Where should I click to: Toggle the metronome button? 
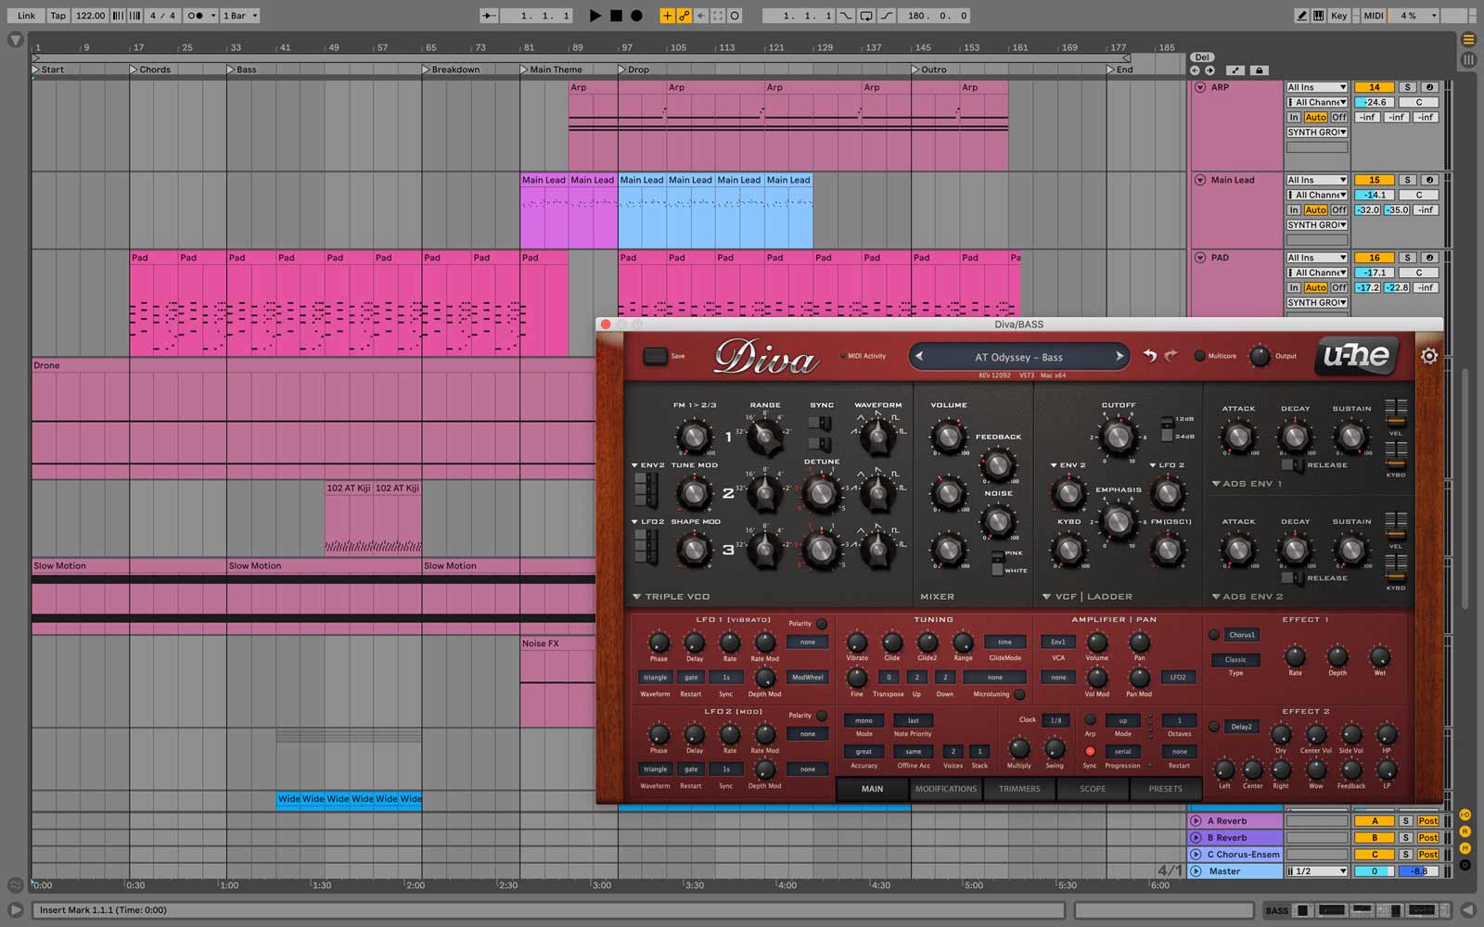(x=196, y=16)
